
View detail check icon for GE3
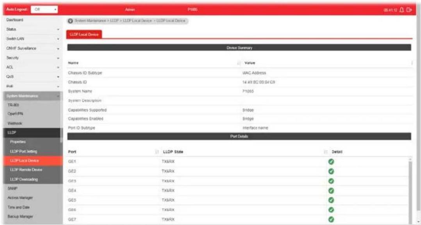tap(331, 181)
